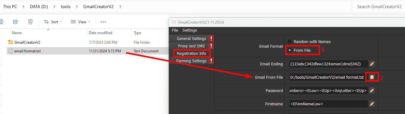Screen dimensions: 405x114
Task: Click the pencil edit icon for Email Ending
Action: pos(372,64)
